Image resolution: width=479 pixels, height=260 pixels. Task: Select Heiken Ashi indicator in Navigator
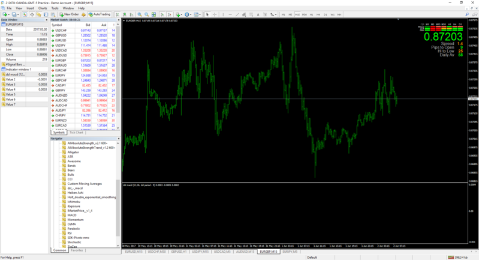[75, 193]
